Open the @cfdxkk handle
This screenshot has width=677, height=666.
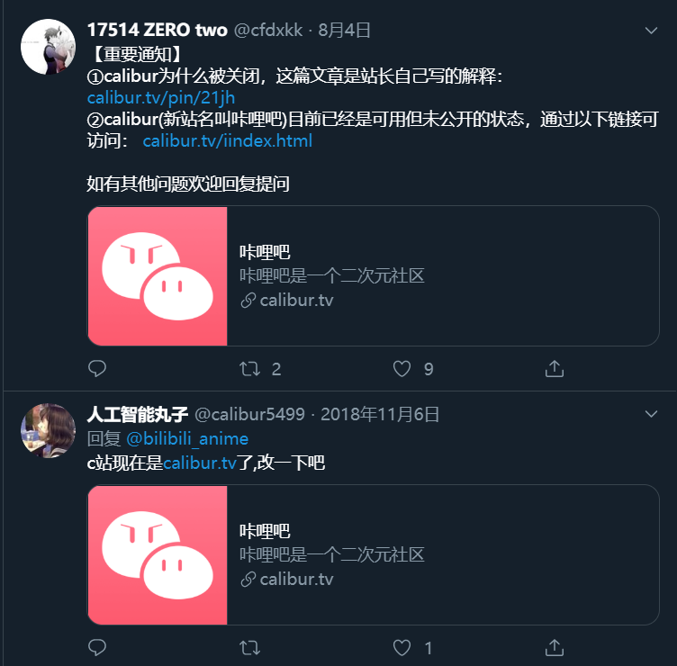268,31
